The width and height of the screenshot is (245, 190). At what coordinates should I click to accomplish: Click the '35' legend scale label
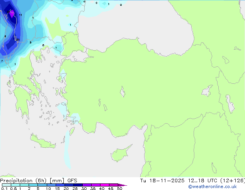click(x=93, y=188)
